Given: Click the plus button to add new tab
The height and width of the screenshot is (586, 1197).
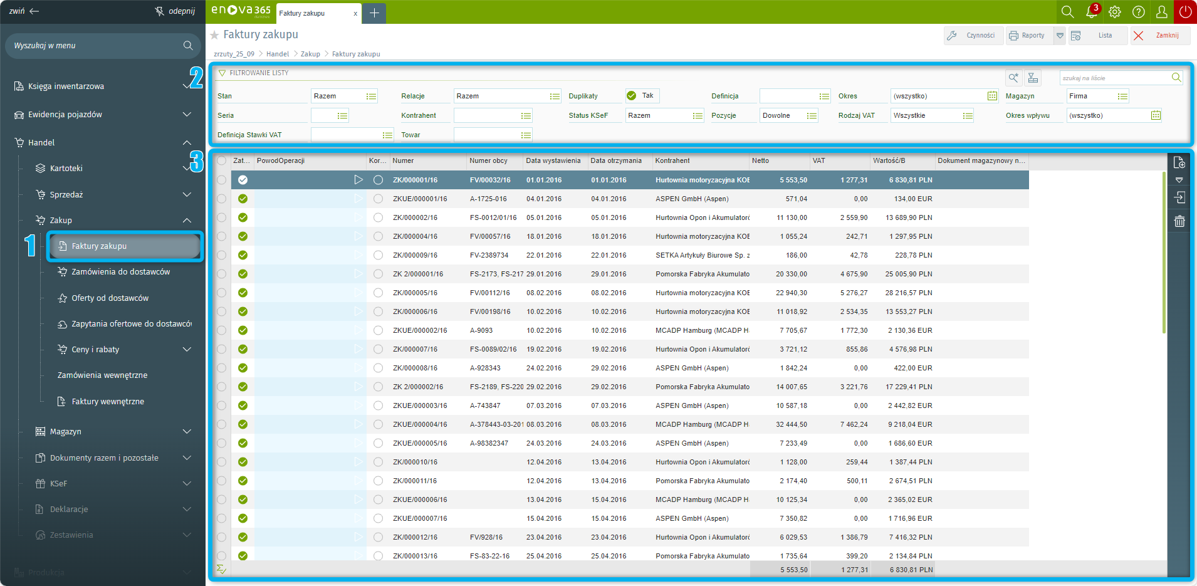Looking at the screenshot, I should (374, 13).
